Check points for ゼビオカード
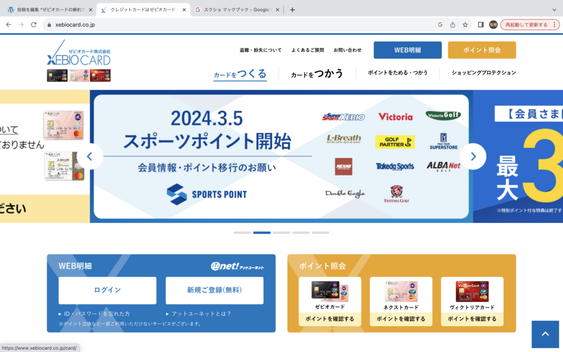 (330, 319)
